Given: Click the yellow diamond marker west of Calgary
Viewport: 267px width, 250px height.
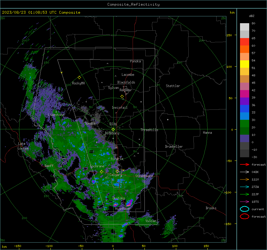Looking at the screenshot, I should [x=102, y=172].
